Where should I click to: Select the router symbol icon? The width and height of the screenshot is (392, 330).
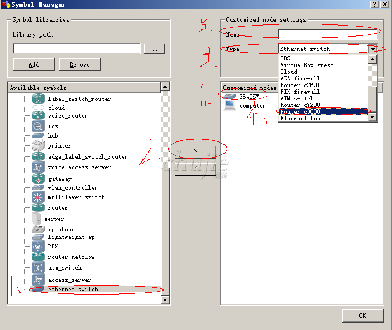point(38,207)
